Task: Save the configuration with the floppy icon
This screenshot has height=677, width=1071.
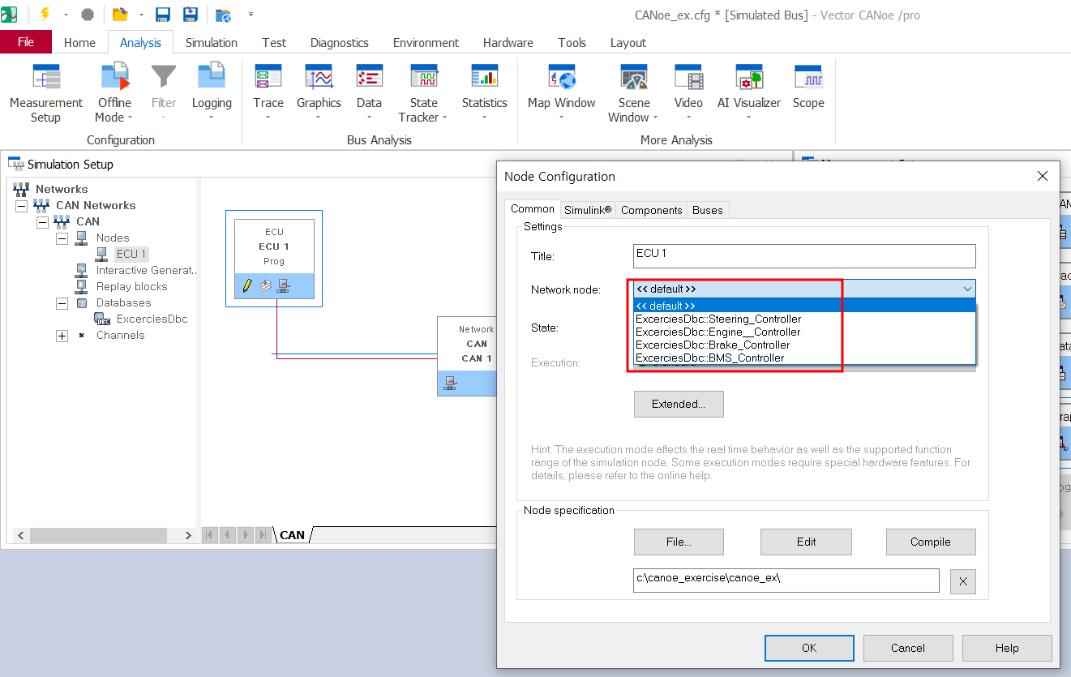Action: pyautogui.click(x=162, y=15)
